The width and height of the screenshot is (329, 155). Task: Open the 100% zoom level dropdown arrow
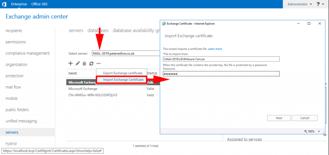(319, 131)
